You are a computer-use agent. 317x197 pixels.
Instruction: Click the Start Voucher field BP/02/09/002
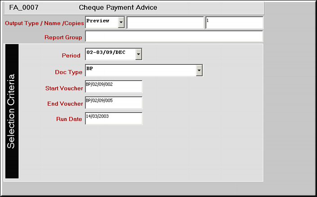pos(113,87)
